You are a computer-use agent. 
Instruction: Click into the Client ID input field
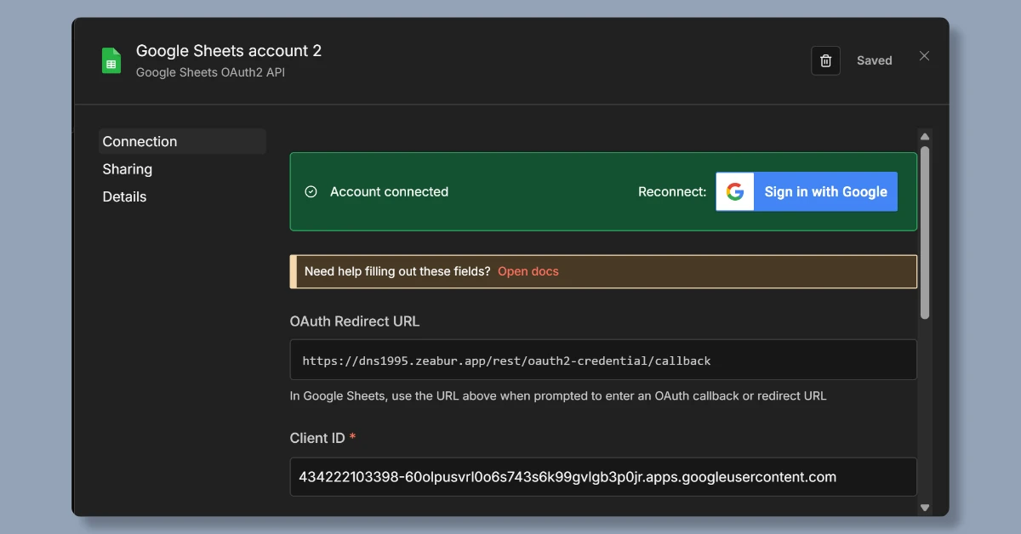pos(603,477)
